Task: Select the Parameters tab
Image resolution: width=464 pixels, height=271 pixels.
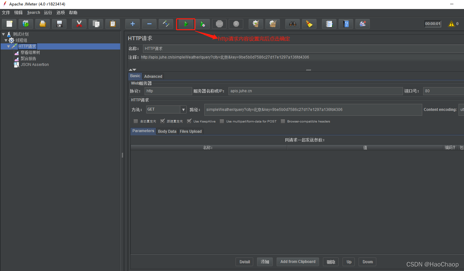Action: click(x=143, y=131)
